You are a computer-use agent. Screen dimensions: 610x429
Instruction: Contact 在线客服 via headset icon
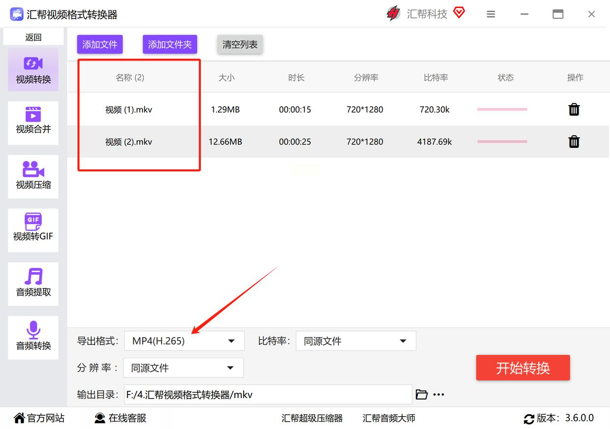(100, 418)
